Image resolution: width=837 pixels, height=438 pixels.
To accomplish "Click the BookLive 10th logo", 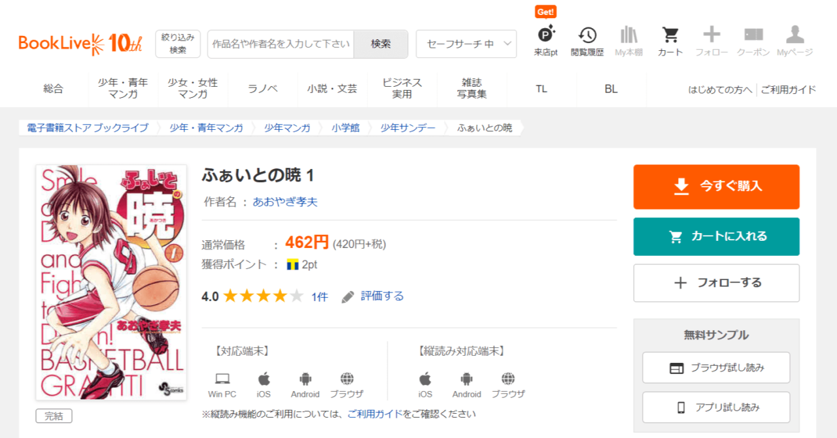I will tap(80, 44).
